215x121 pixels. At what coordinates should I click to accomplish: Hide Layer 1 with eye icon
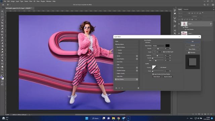179,24
